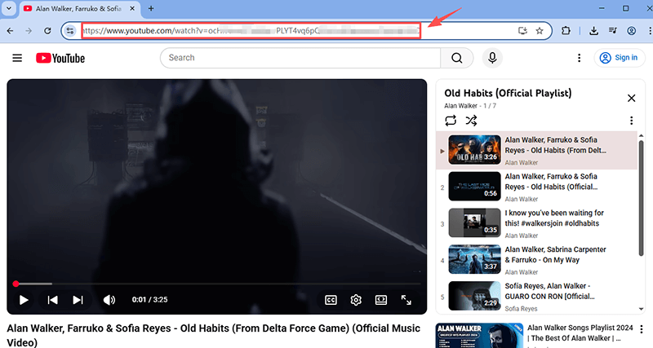View site information icon in address bar
The image size is (653, 348).
coord(70,31)
